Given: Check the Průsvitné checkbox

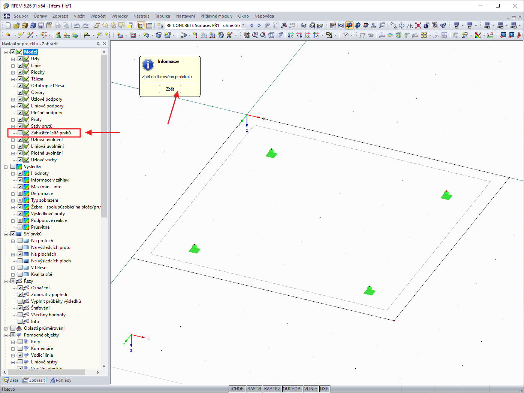Looking at the screenshot, I should tap(20, 227).
